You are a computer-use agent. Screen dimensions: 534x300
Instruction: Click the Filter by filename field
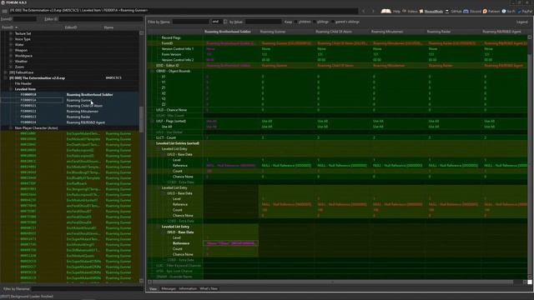[87, 289]
